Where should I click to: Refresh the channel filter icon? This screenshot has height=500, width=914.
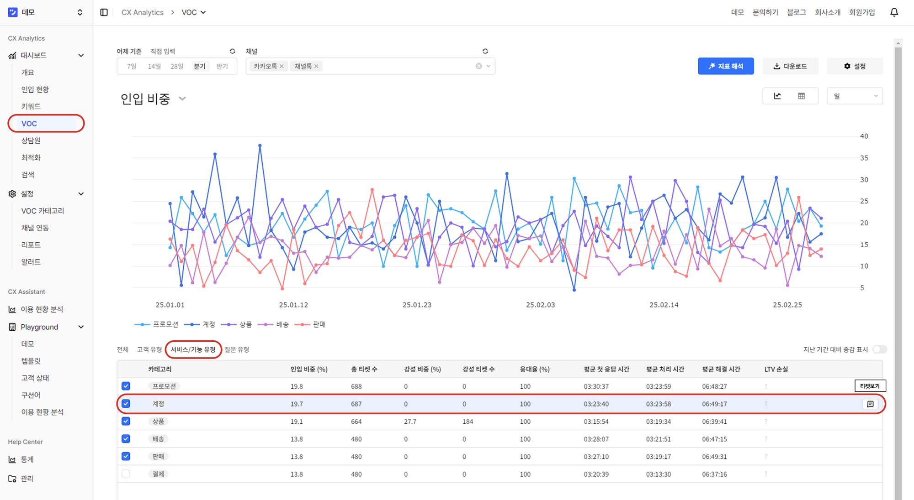point(485,51)
